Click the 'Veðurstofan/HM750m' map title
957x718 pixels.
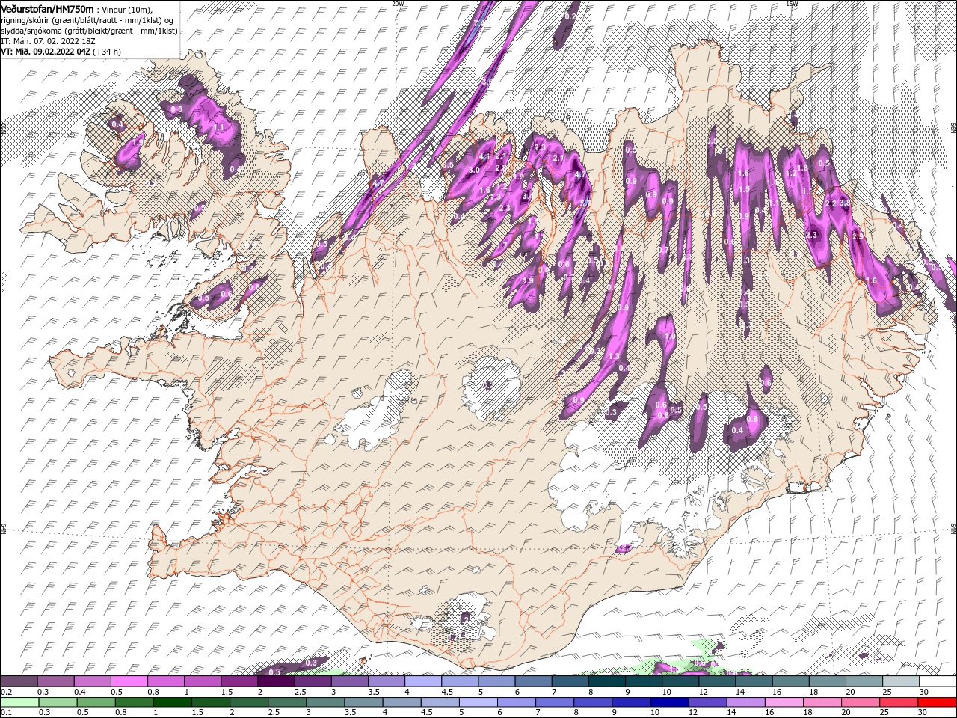pos(47,8)
